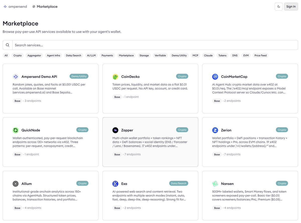Click the search magnifier icon

coord(8,45)
